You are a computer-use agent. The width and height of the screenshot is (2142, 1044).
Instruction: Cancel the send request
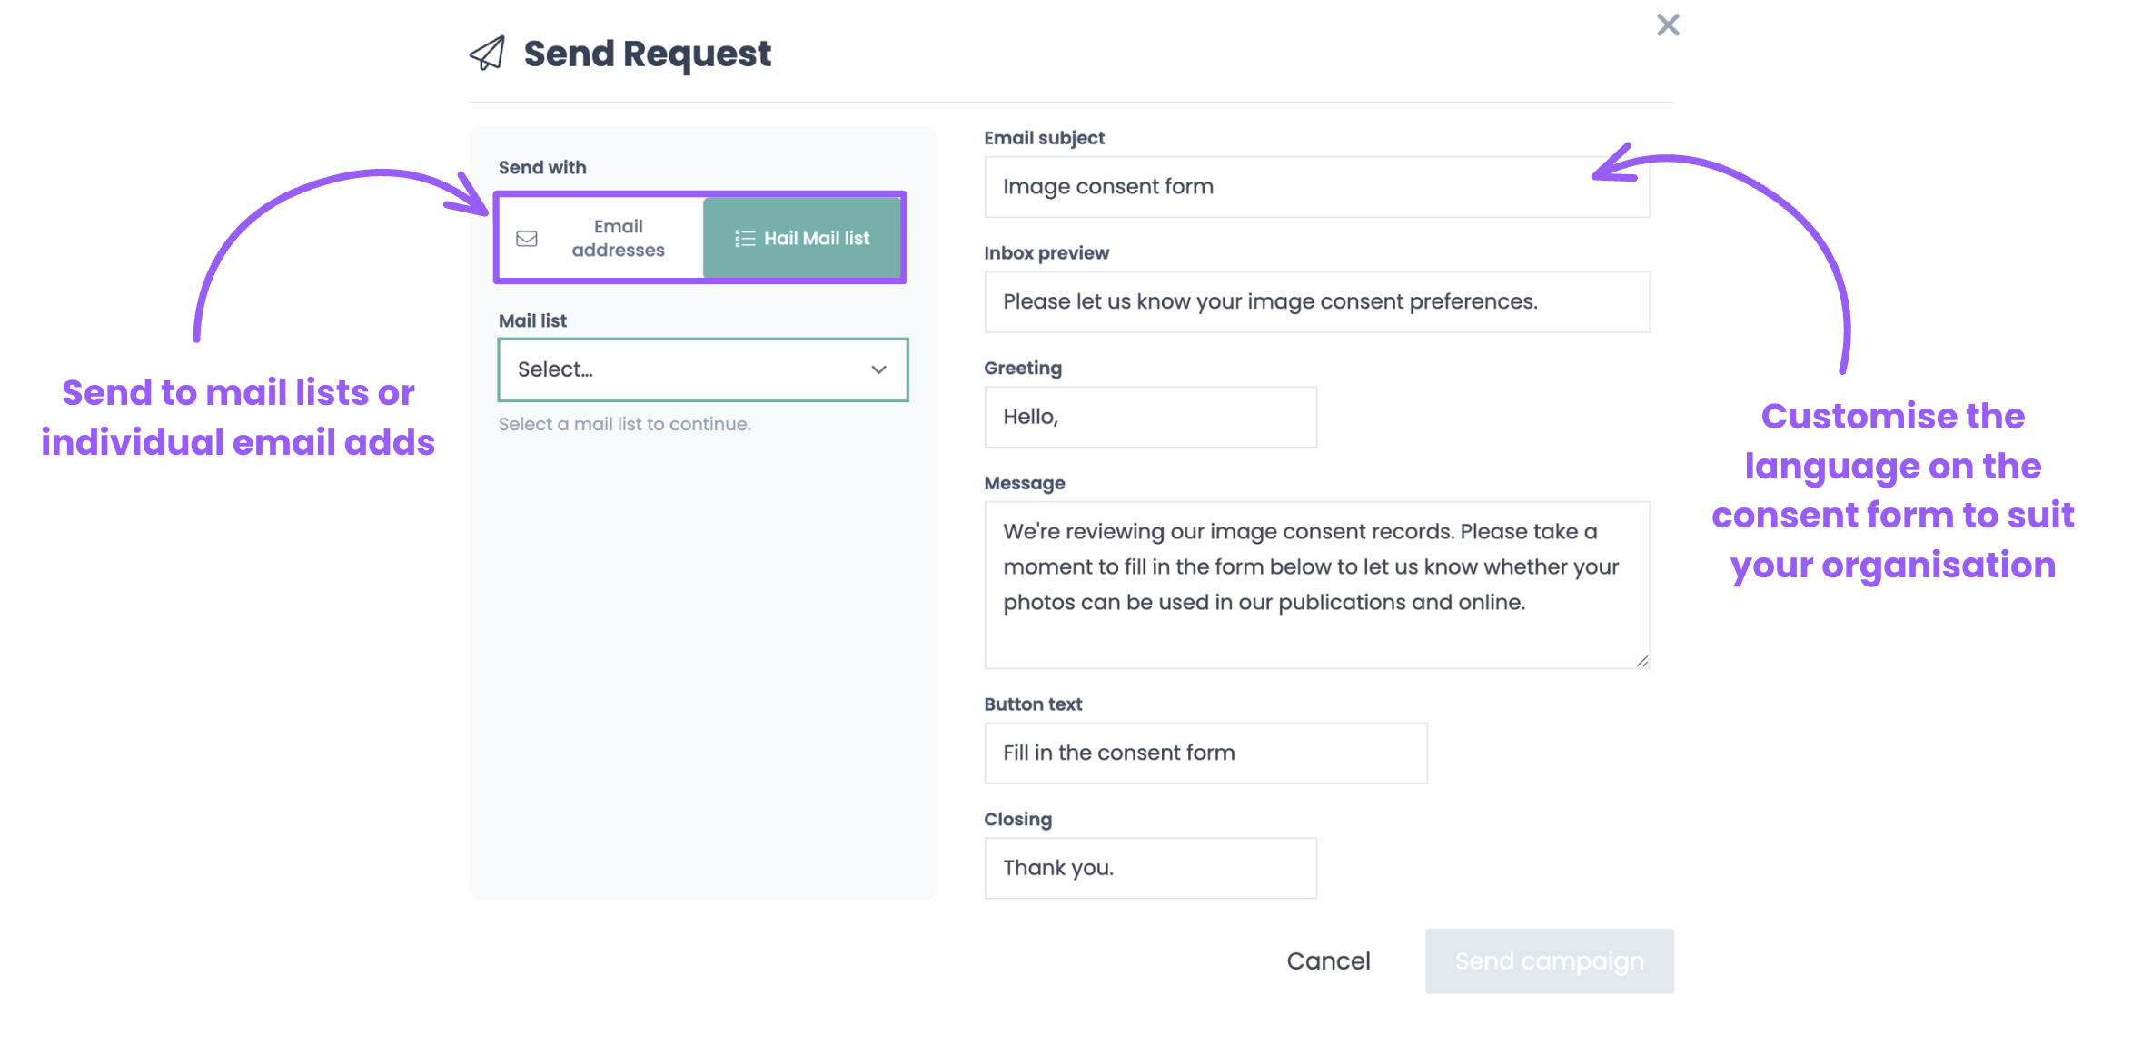1328,961
